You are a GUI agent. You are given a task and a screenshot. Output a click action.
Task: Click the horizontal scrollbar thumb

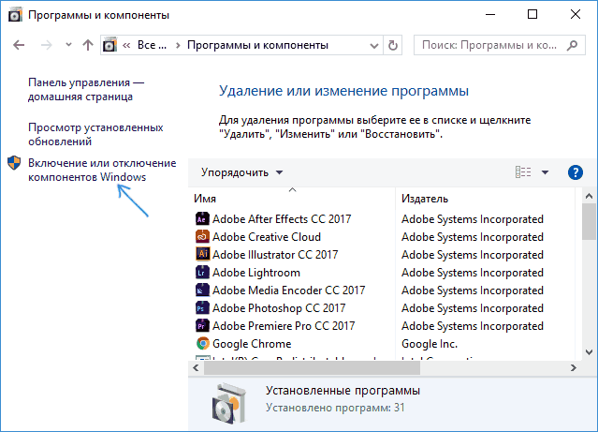pos(312,368)
